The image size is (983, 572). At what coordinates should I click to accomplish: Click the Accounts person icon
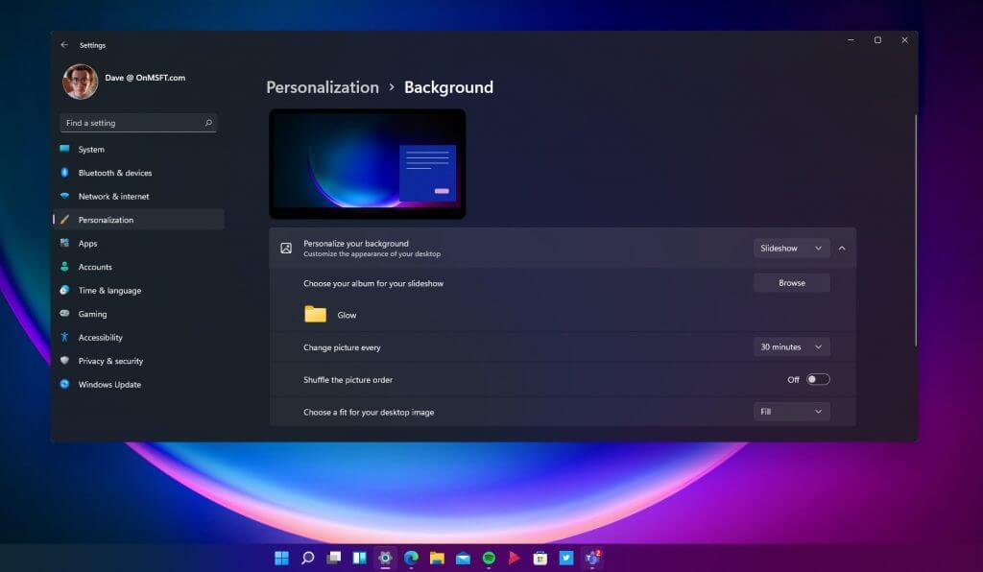[67, 267]
